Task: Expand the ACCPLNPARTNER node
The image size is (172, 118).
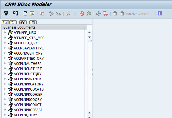Action: tap(5, 79)
